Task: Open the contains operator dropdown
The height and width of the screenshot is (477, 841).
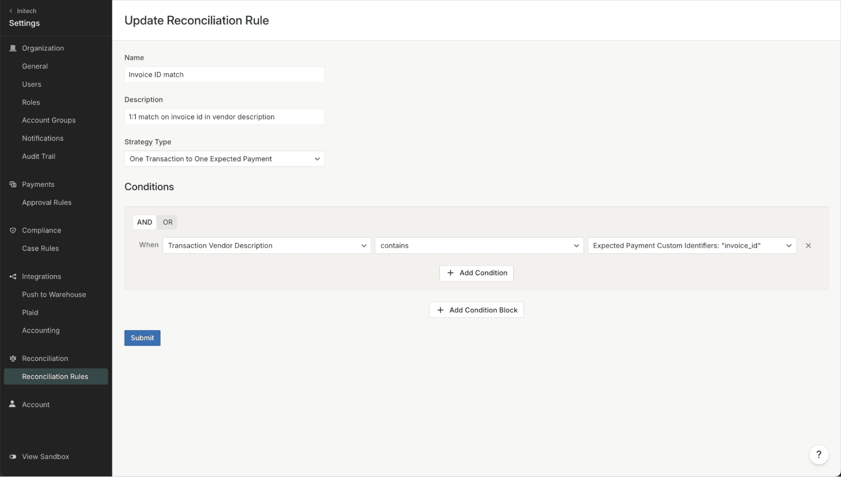Action: [x=479, y=246]
